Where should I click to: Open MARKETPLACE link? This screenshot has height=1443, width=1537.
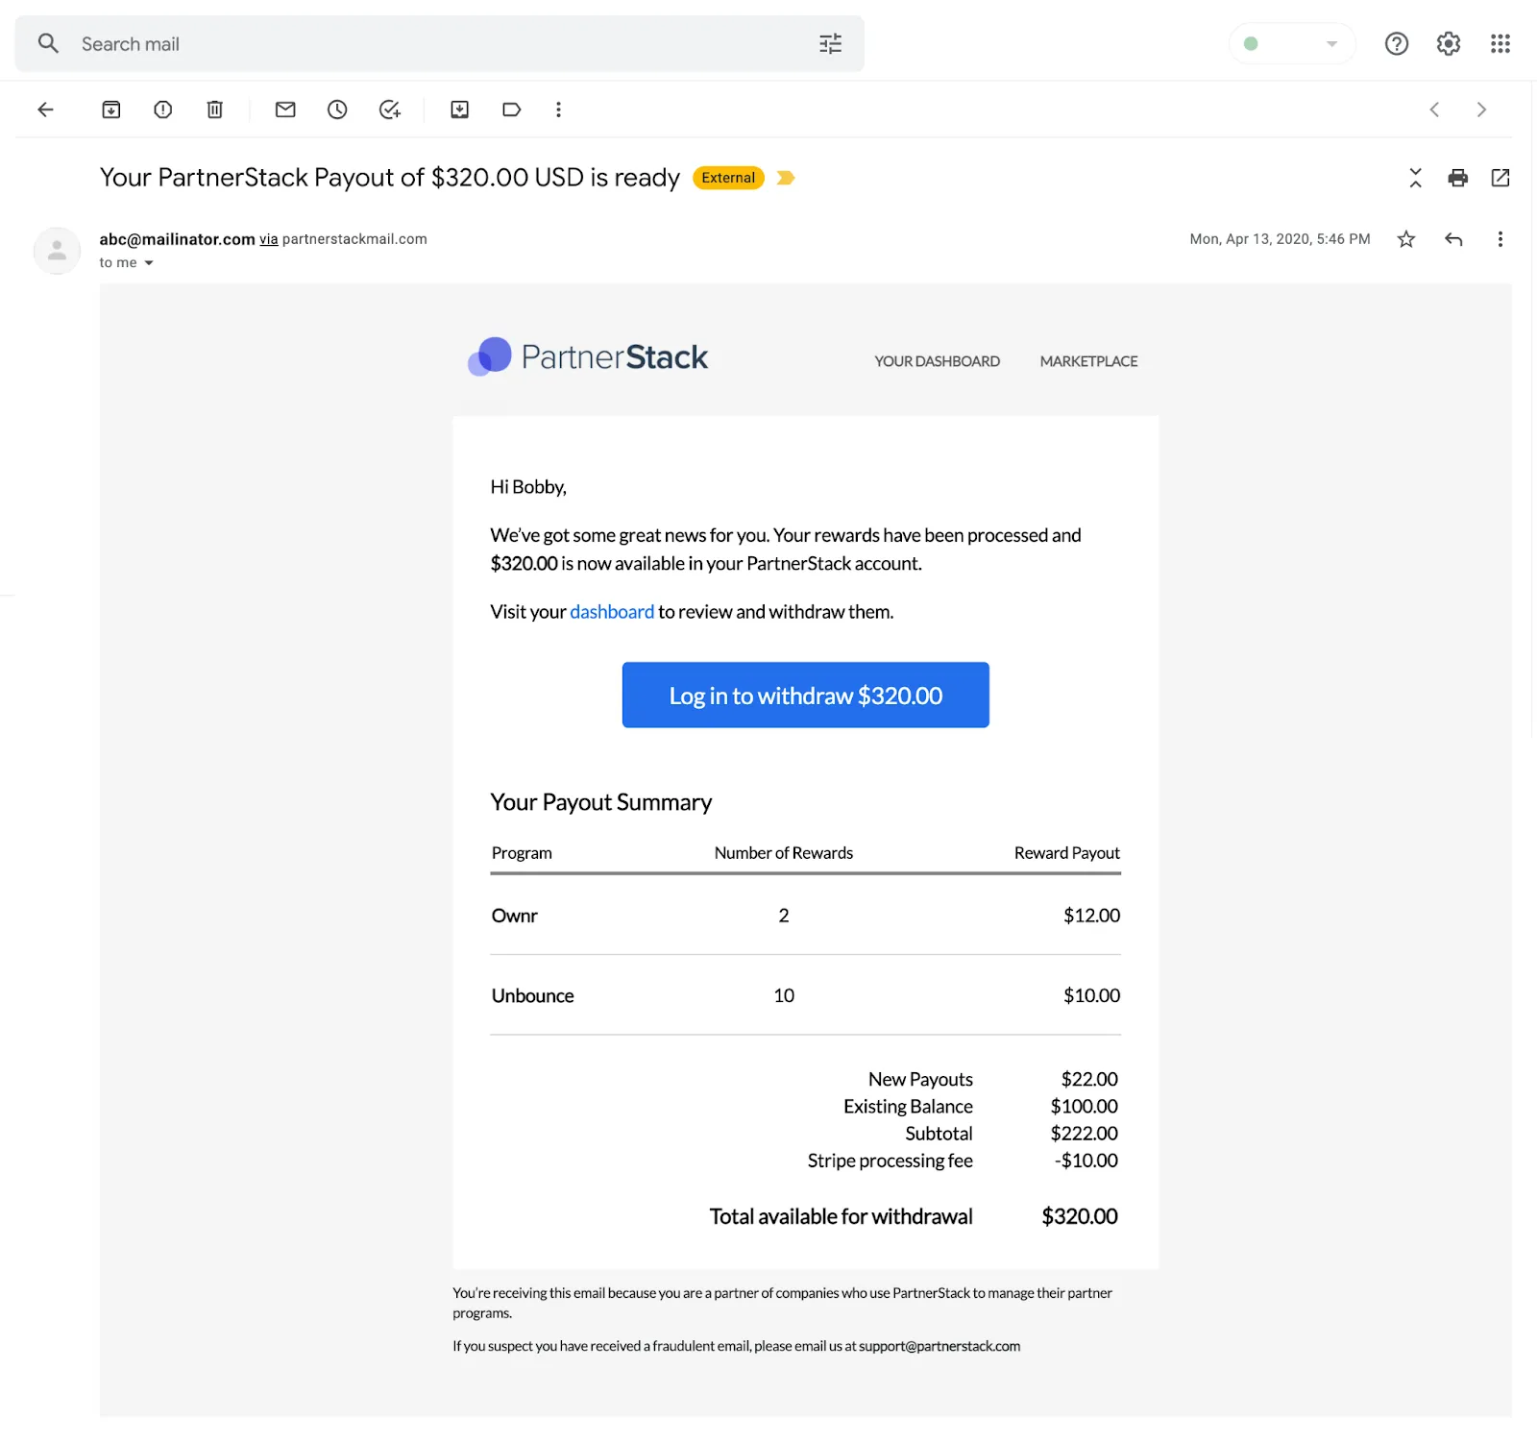pyautogui.click(x=1088, y=361)
